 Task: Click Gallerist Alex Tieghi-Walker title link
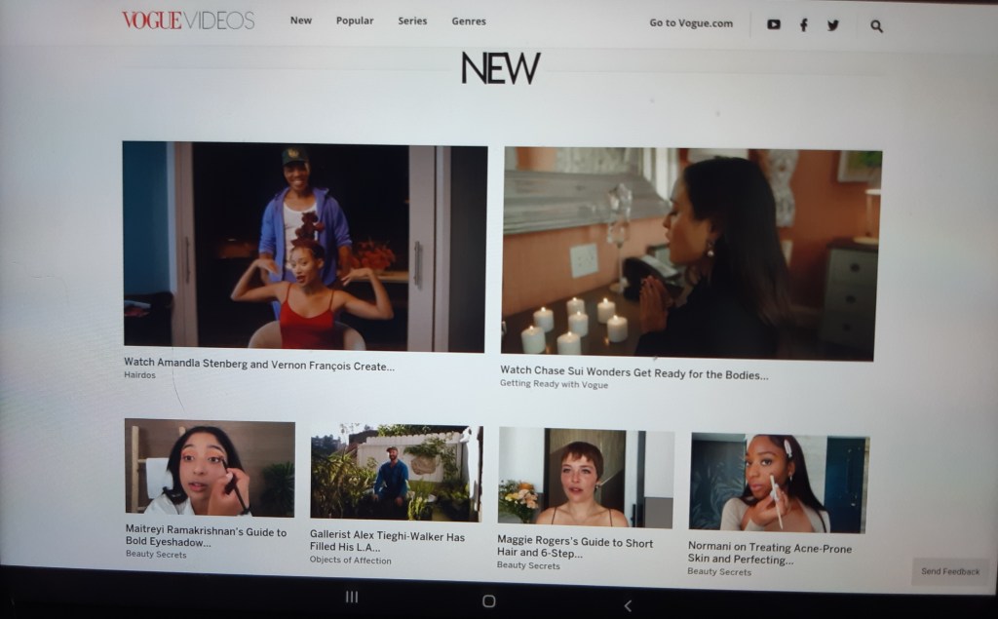(x=387, y=542)
